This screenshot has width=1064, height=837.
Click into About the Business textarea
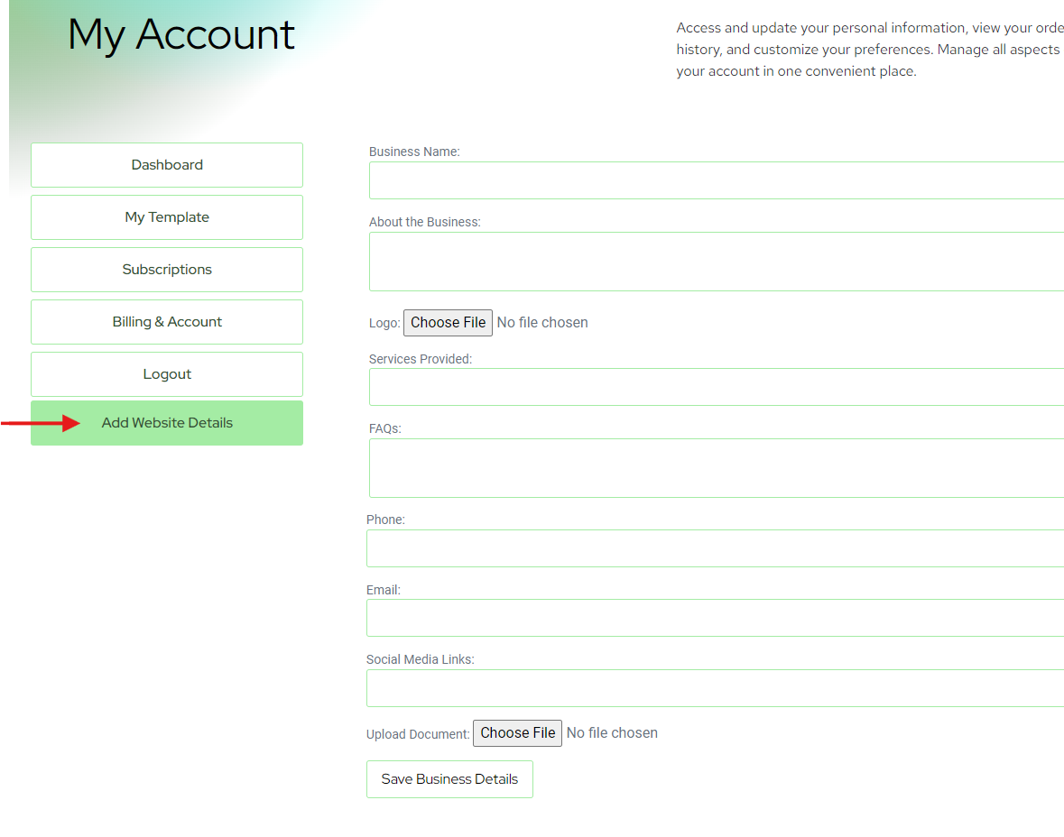tap(717, 262)
